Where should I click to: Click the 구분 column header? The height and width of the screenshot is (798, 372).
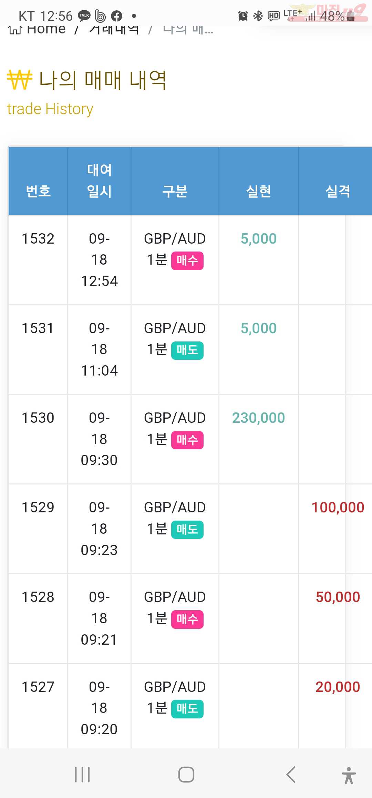tap(175, 191)
